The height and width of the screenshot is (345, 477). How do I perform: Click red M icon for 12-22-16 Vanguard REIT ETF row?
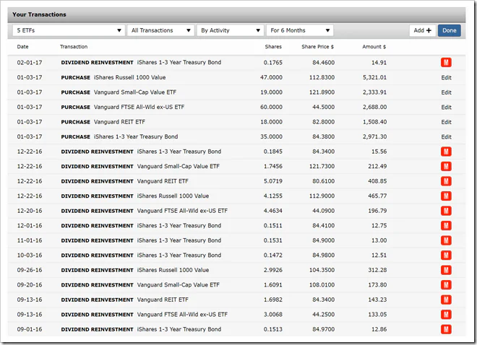tap(446, 181)
